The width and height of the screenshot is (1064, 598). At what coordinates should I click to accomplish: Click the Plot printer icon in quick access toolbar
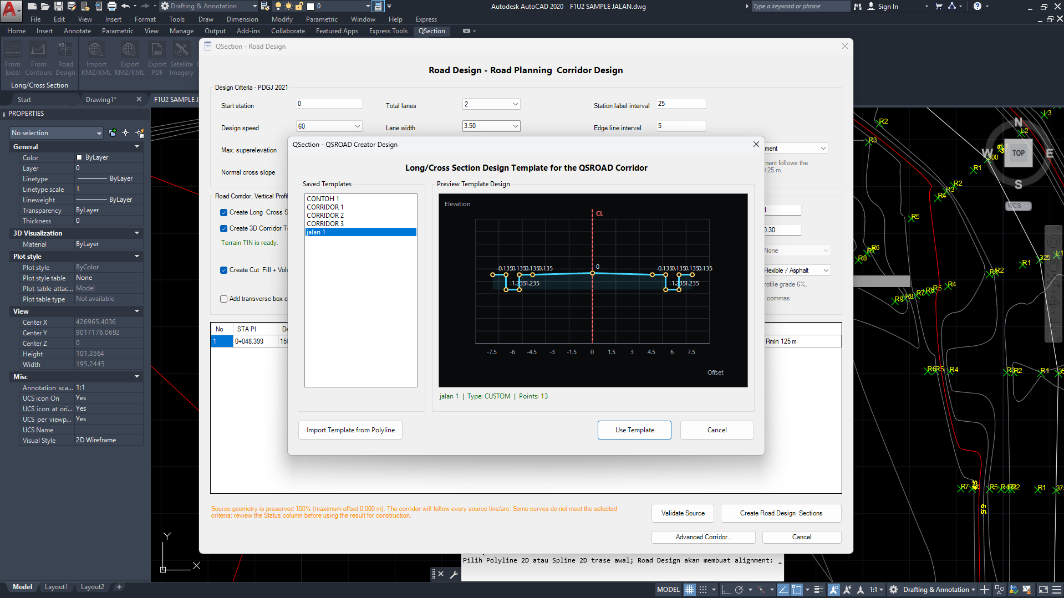click(112, 6)
